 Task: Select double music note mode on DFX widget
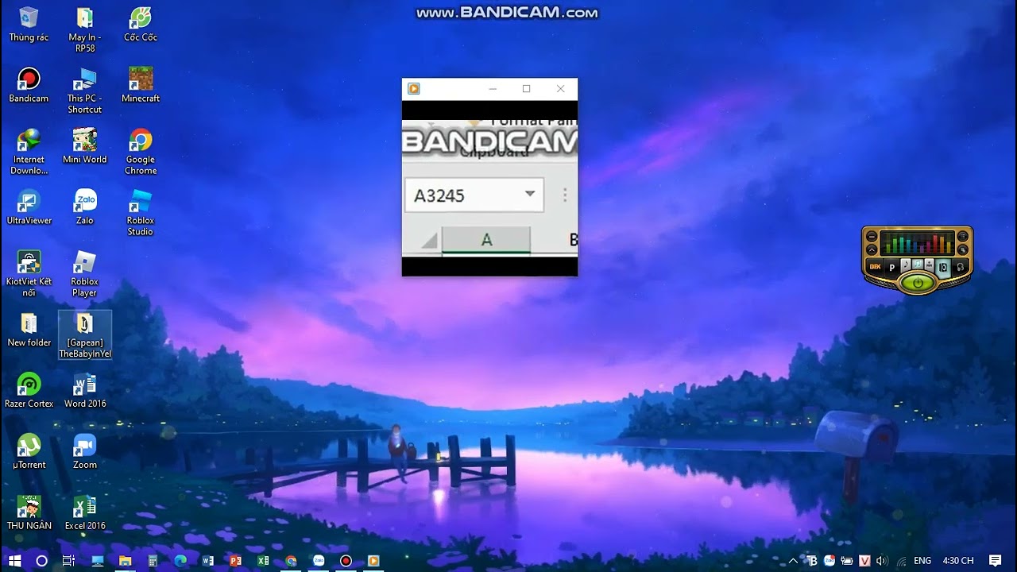tap(917, 265)
